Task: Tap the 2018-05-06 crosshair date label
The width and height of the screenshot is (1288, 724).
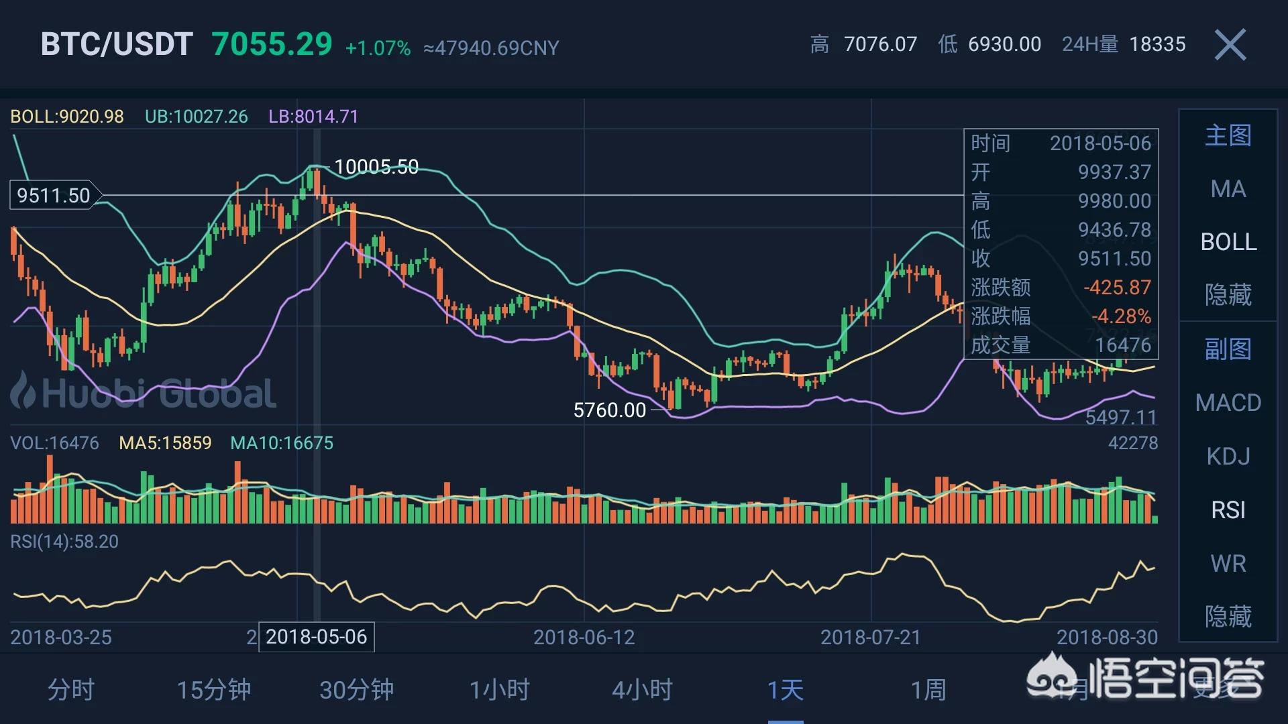Action: 317,637
